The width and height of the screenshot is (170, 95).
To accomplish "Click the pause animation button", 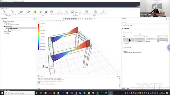I will pos(151,39).
